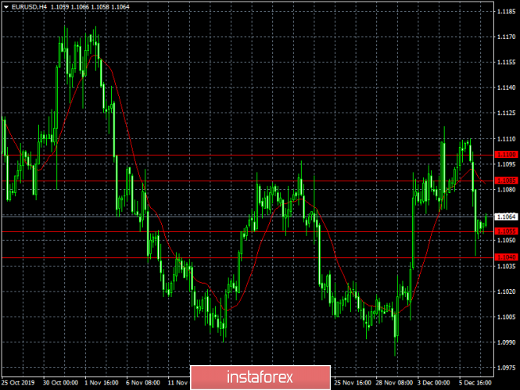Image resolution: width=520 pixels, height=390 pixels.
Task: Select the EURUSD,H4 chart title text
Action: pyautogui.click(x=29, y=7)
